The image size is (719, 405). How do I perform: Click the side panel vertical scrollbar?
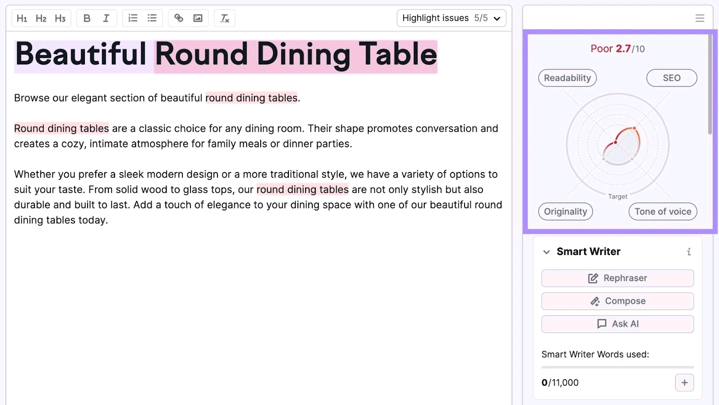click(x=710, y=84)
